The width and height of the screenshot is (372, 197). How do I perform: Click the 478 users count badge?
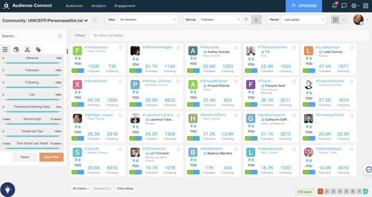[304, 192]
